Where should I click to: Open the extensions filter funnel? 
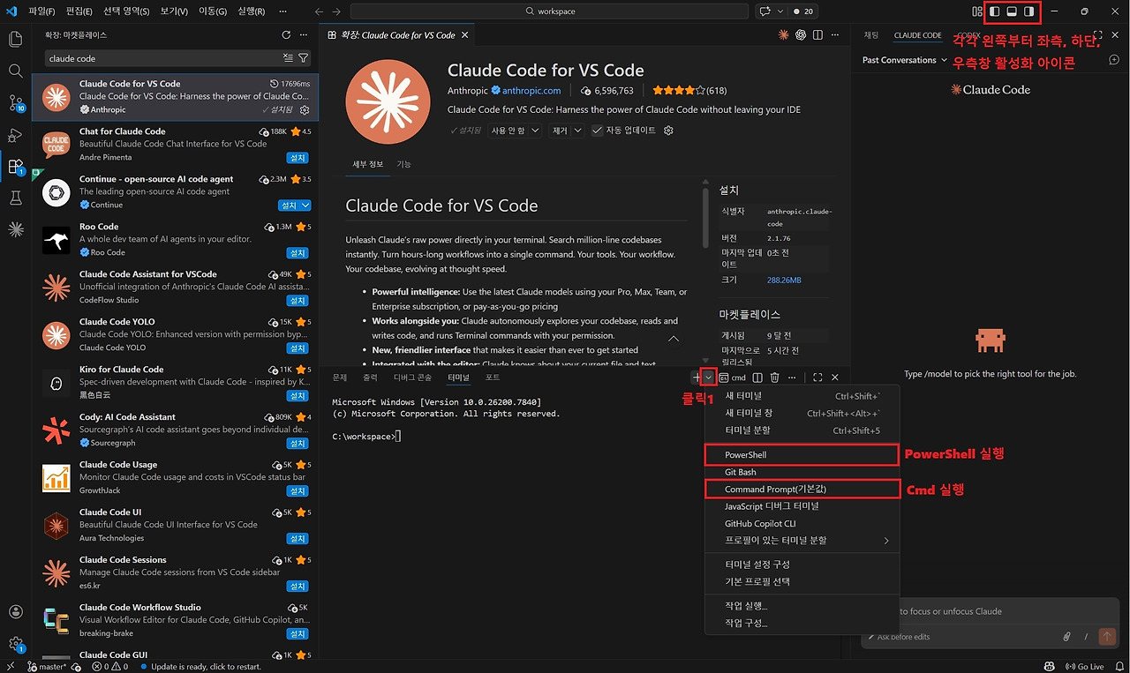[x=304, y=58]
